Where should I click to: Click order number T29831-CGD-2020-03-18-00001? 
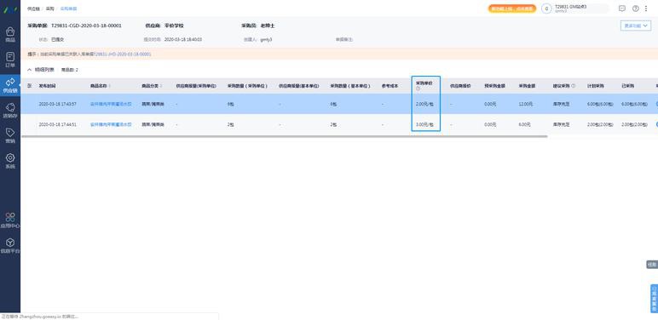coord(86,26)
